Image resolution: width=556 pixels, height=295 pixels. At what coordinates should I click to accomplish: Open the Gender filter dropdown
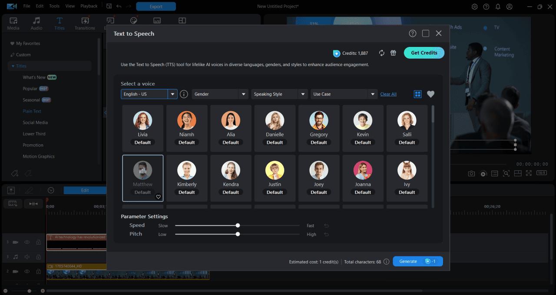(220, 94)
